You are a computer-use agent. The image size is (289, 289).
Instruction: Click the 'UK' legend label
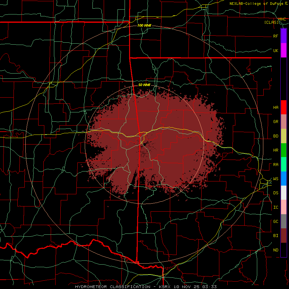point(276,50)
